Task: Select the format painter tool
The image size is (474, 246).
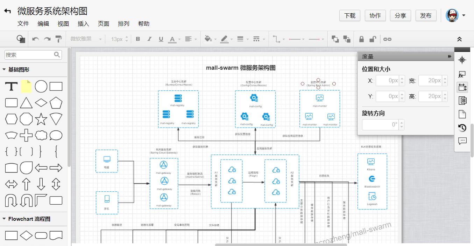Action: coord(58,39)
